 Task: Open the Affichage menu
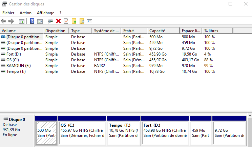coord(45,13)
